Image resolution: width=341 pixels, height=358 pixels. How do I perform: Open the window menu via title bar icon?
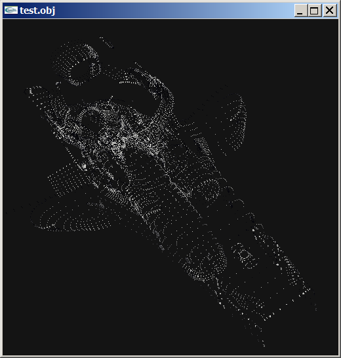(11, 10)
